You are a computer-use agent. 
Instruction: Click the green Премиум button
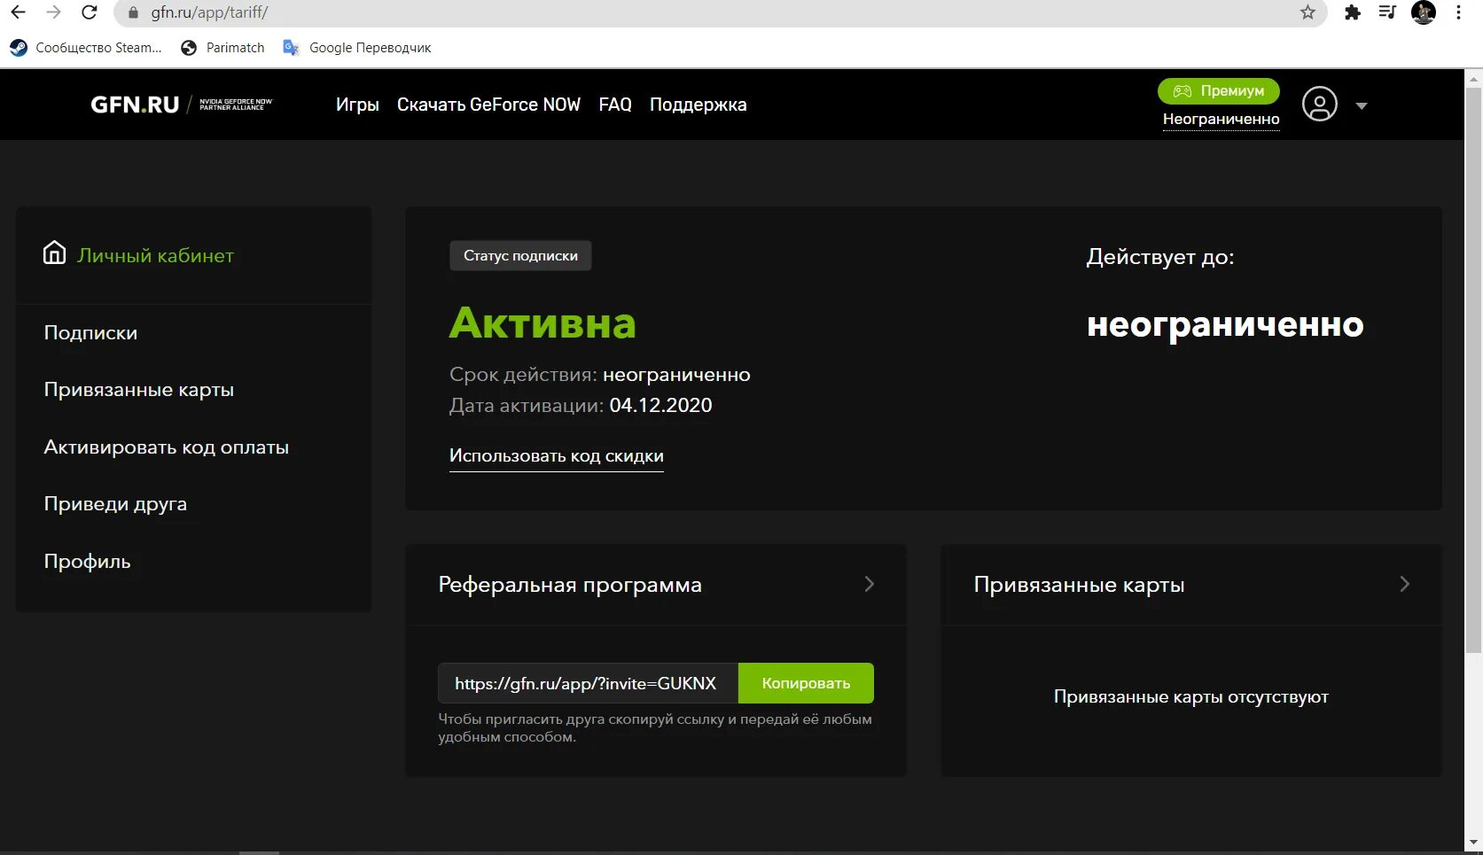(x=1219, y=91)
